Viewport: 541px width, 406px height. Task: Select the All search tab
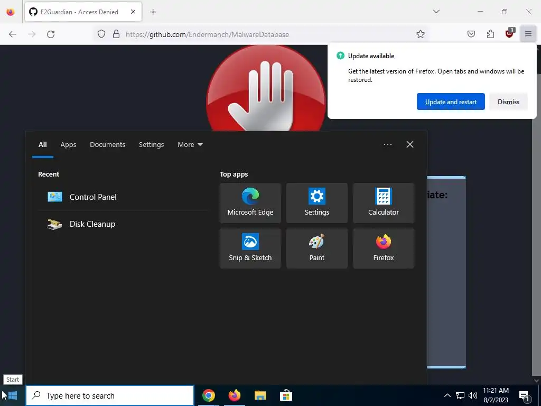tap(42, 145)
